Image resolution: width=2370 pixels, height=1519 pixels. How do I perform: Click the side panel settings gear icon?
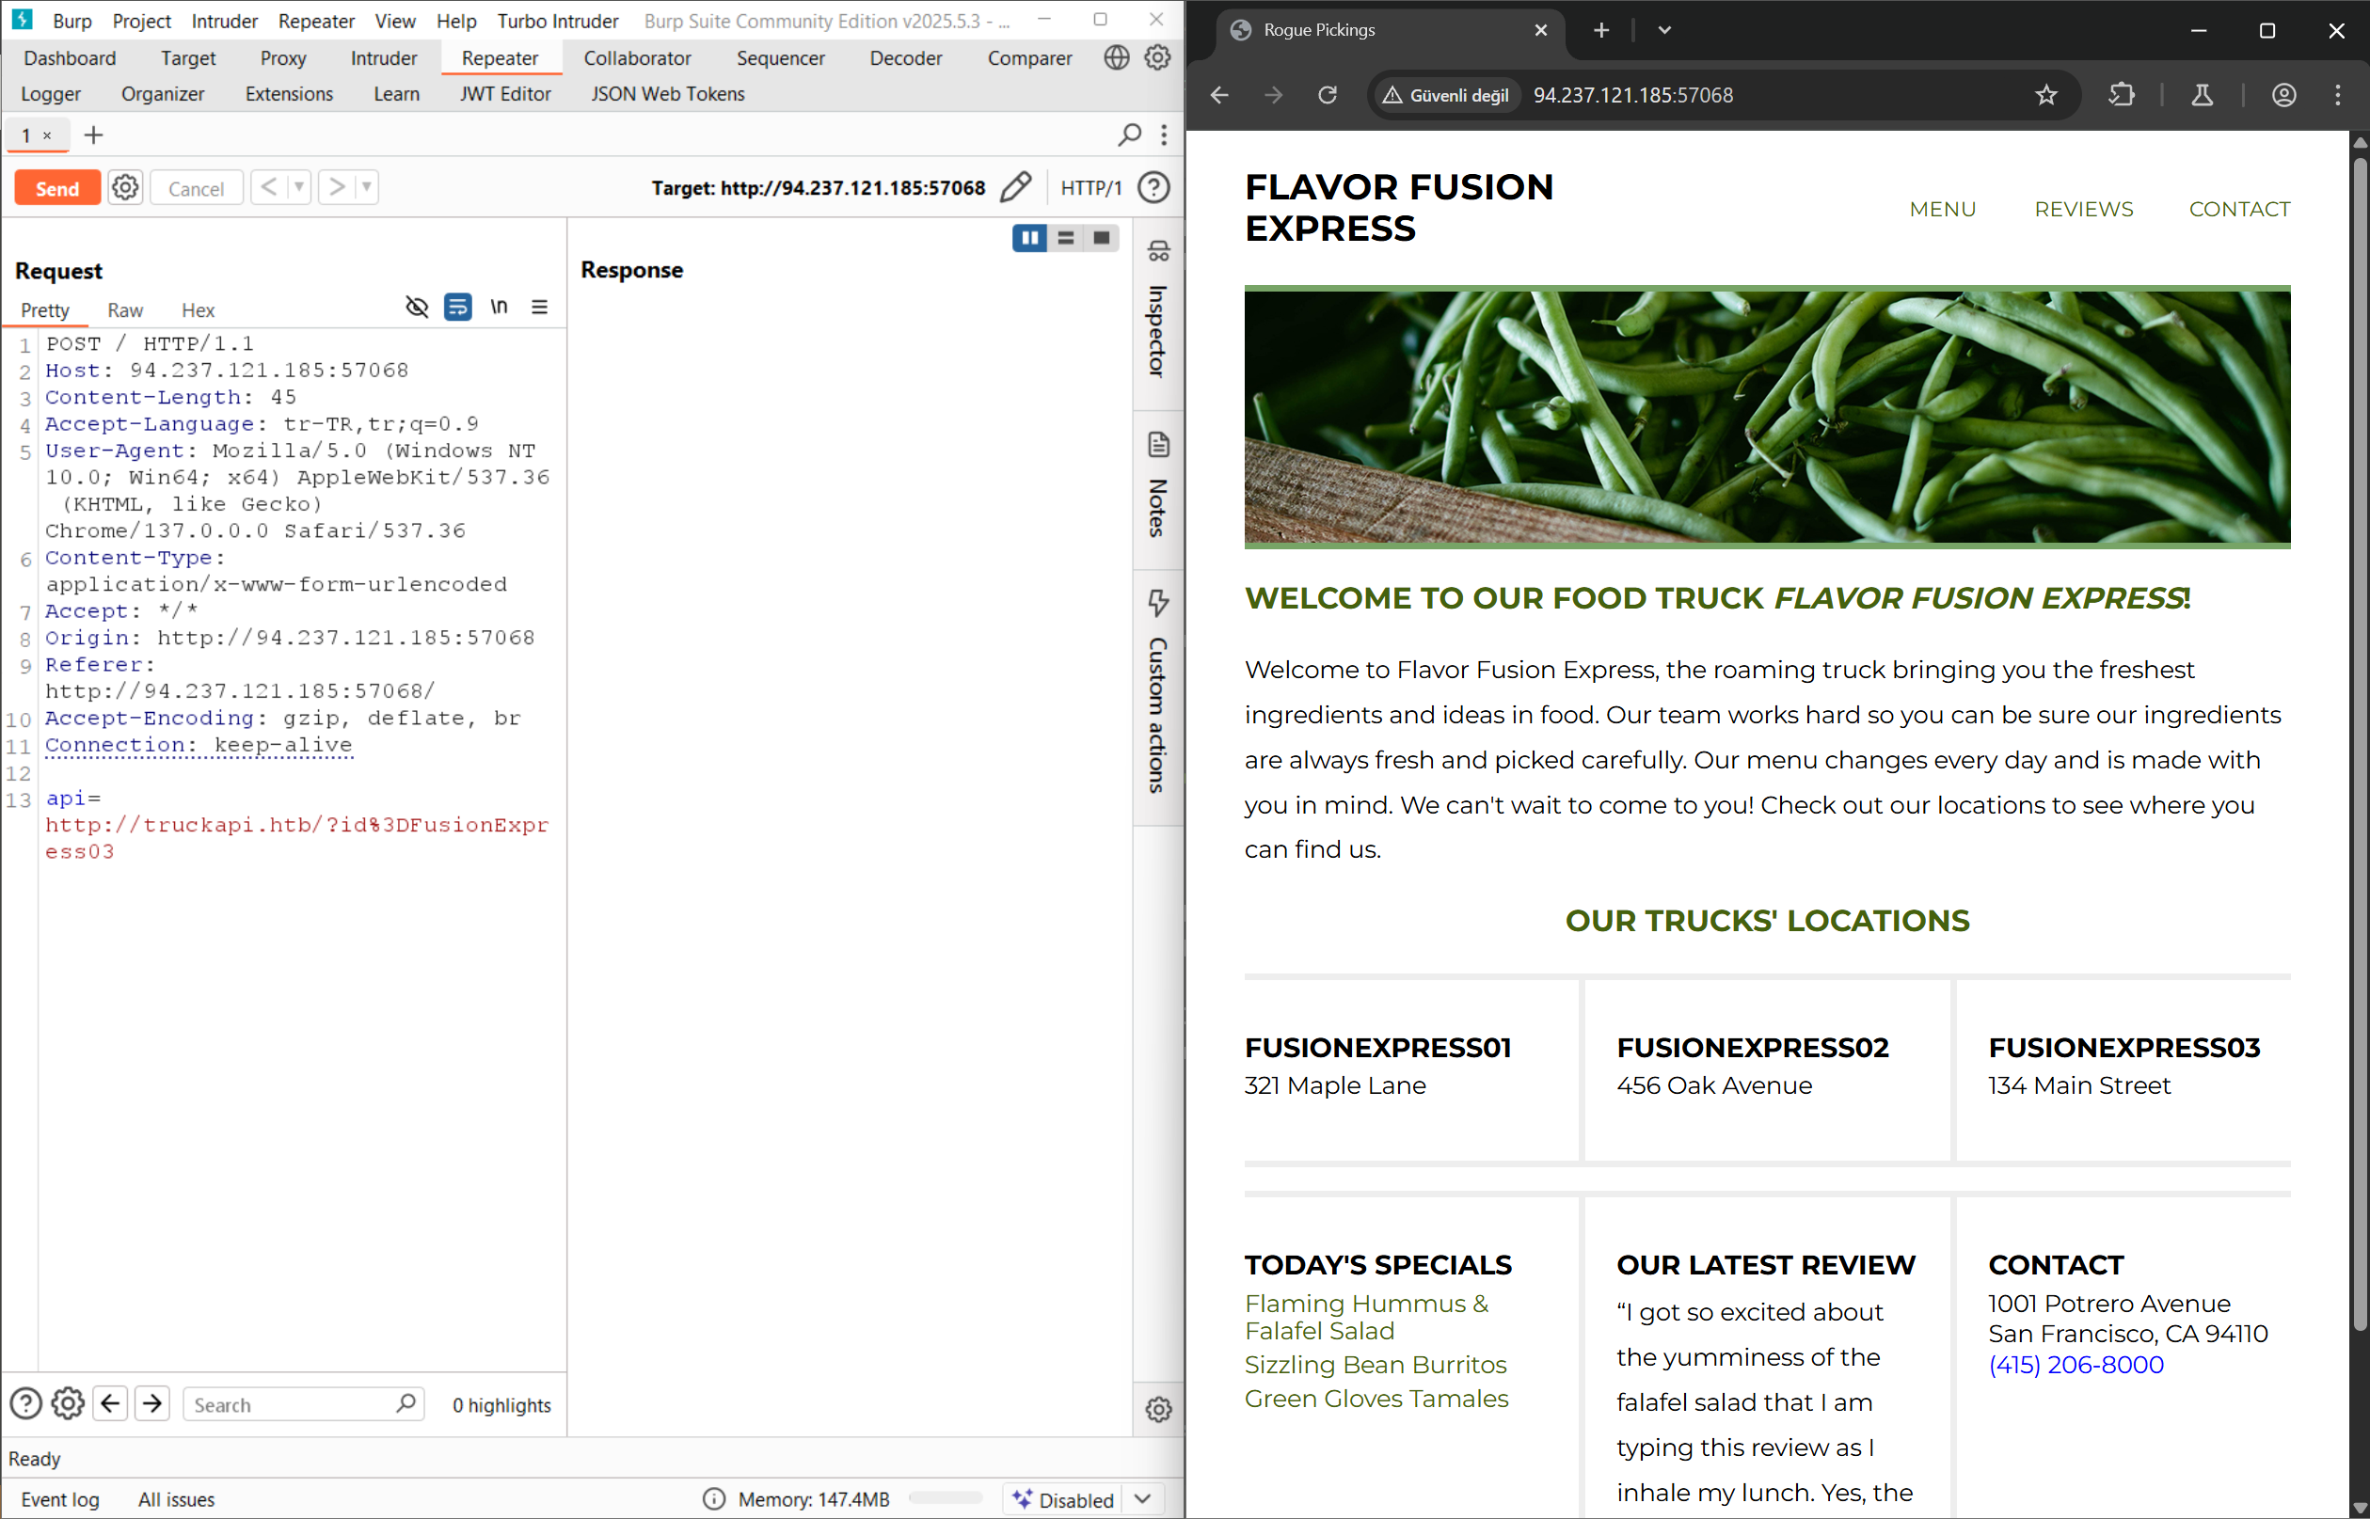click(x=1158, y=1410)
